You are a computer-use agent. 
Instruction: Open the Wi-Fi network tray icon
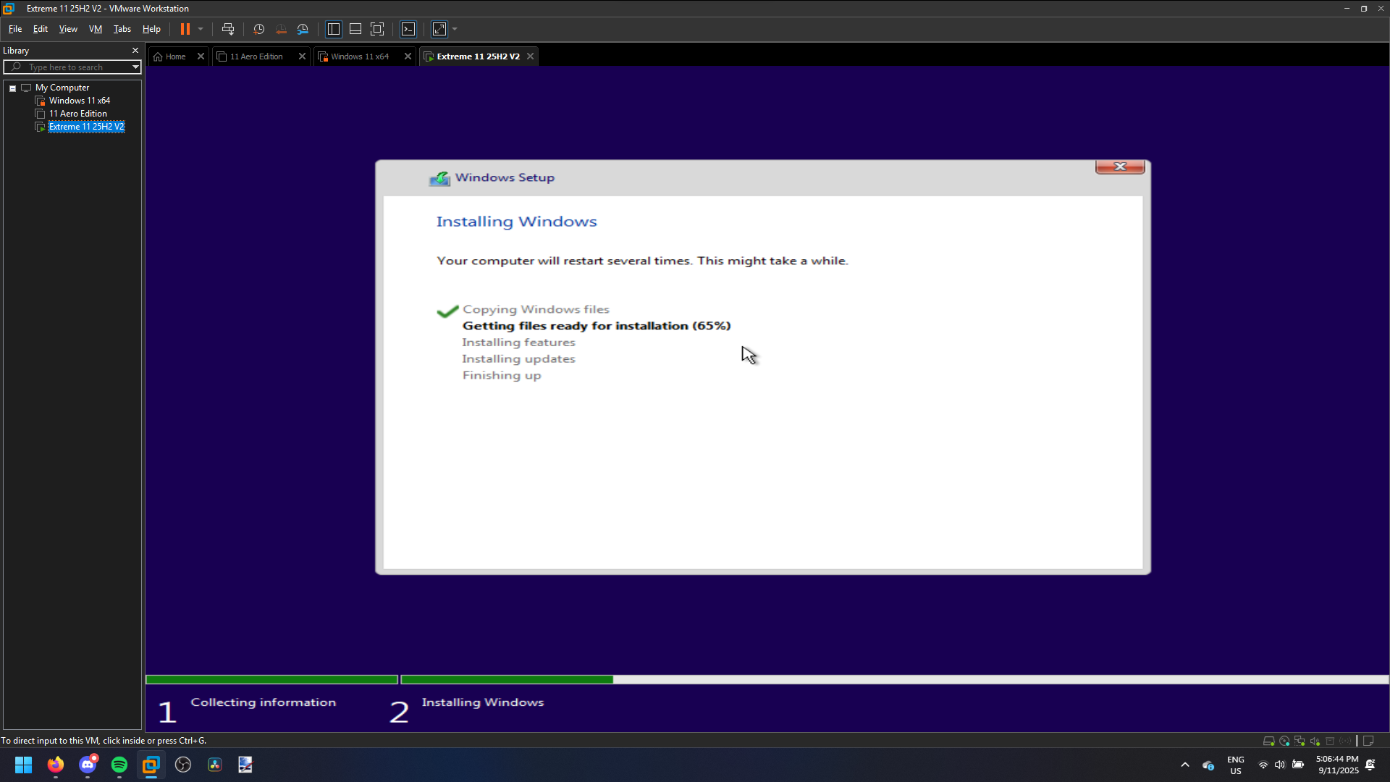[x=1263, y=765]
